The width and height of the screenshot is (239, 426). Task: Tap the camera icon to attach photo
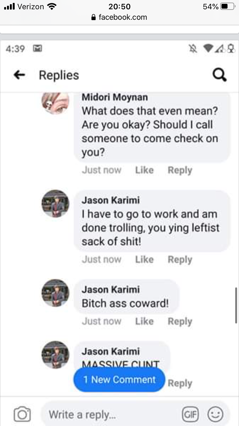[22, 414]
